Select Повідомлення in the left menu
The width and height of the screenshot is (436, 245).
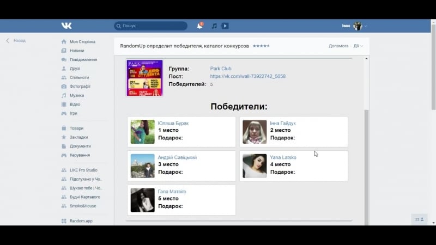click(83, 59)
